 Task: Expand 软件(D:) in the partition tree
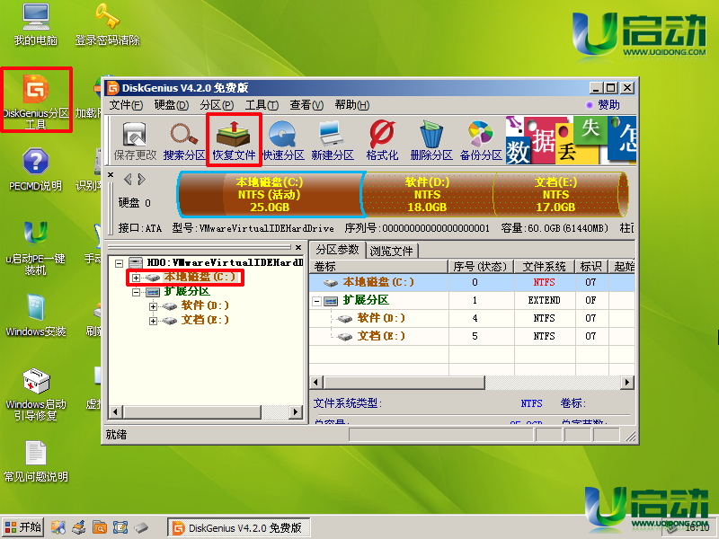tap(153, 306)
